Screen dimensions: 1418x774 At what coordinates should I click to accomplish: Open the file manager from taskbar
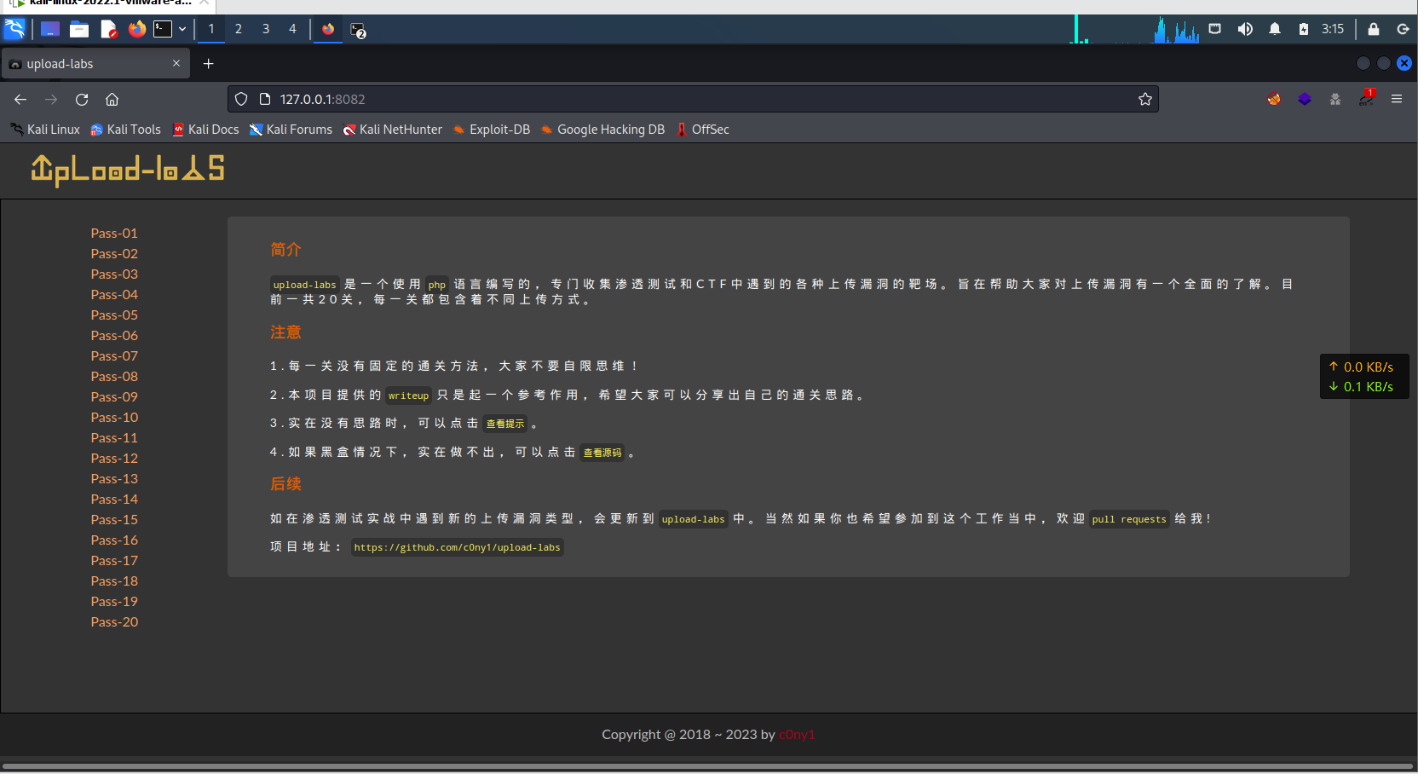click(79, 29)
